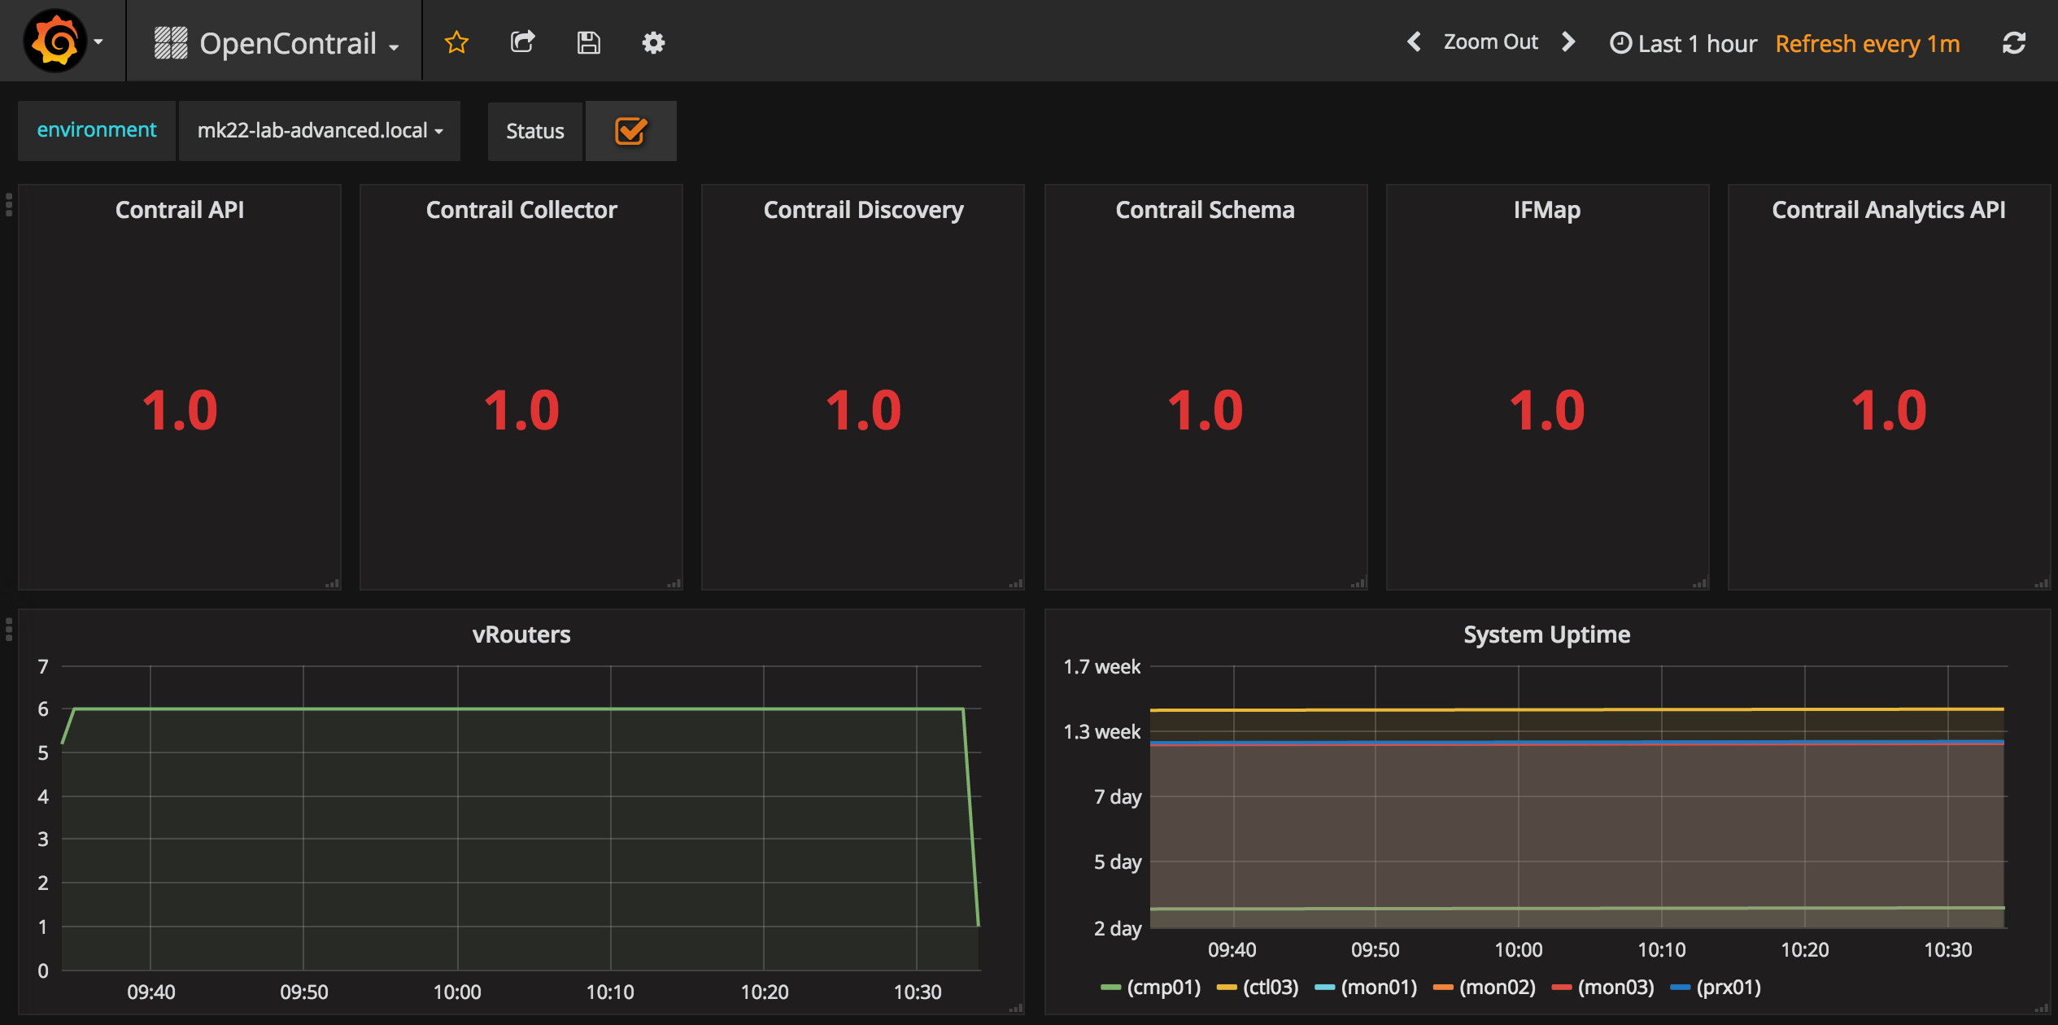Open the Contrail Discovery panel title menu
The width and height of the screenshot is (2058, 1025).
(863, 210)
